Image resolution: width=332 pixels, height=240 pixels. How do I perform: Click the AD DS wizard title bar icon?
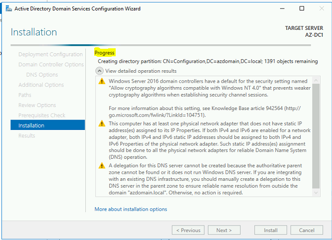pyautogui.click(x=8, y=8)
